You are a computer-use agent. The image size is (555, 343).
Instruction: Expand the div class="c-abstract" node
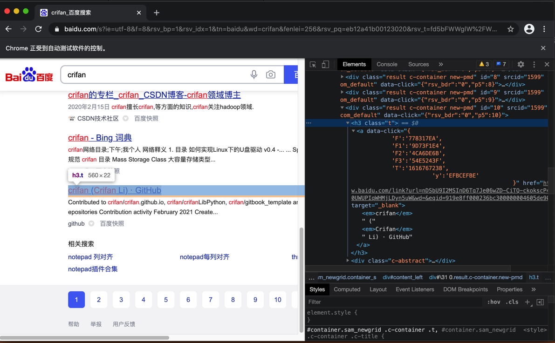(x=348, y=261)
